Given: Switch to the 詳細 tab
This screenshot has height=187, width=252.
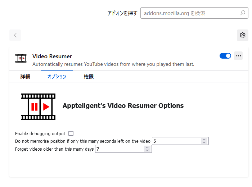Looking at the screenshot, I should [25, 76].
